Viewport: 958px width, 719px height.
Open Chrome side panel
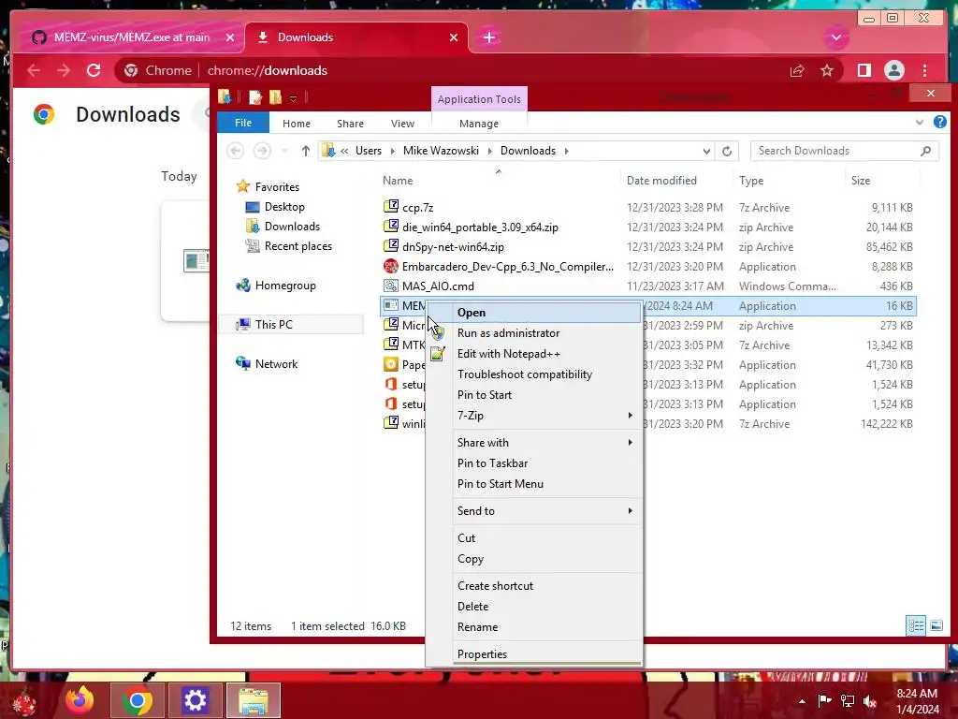(864, 71)
